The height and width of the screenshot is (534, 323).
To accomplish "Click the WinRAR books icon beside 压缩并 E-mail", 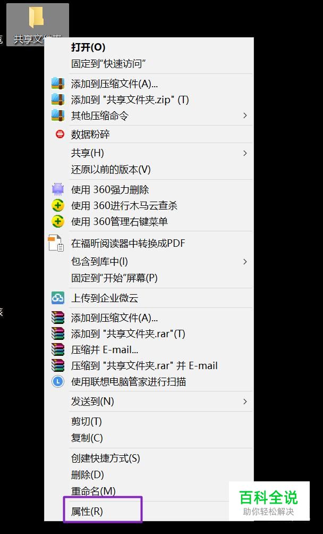I will click(x=58, y=350).
